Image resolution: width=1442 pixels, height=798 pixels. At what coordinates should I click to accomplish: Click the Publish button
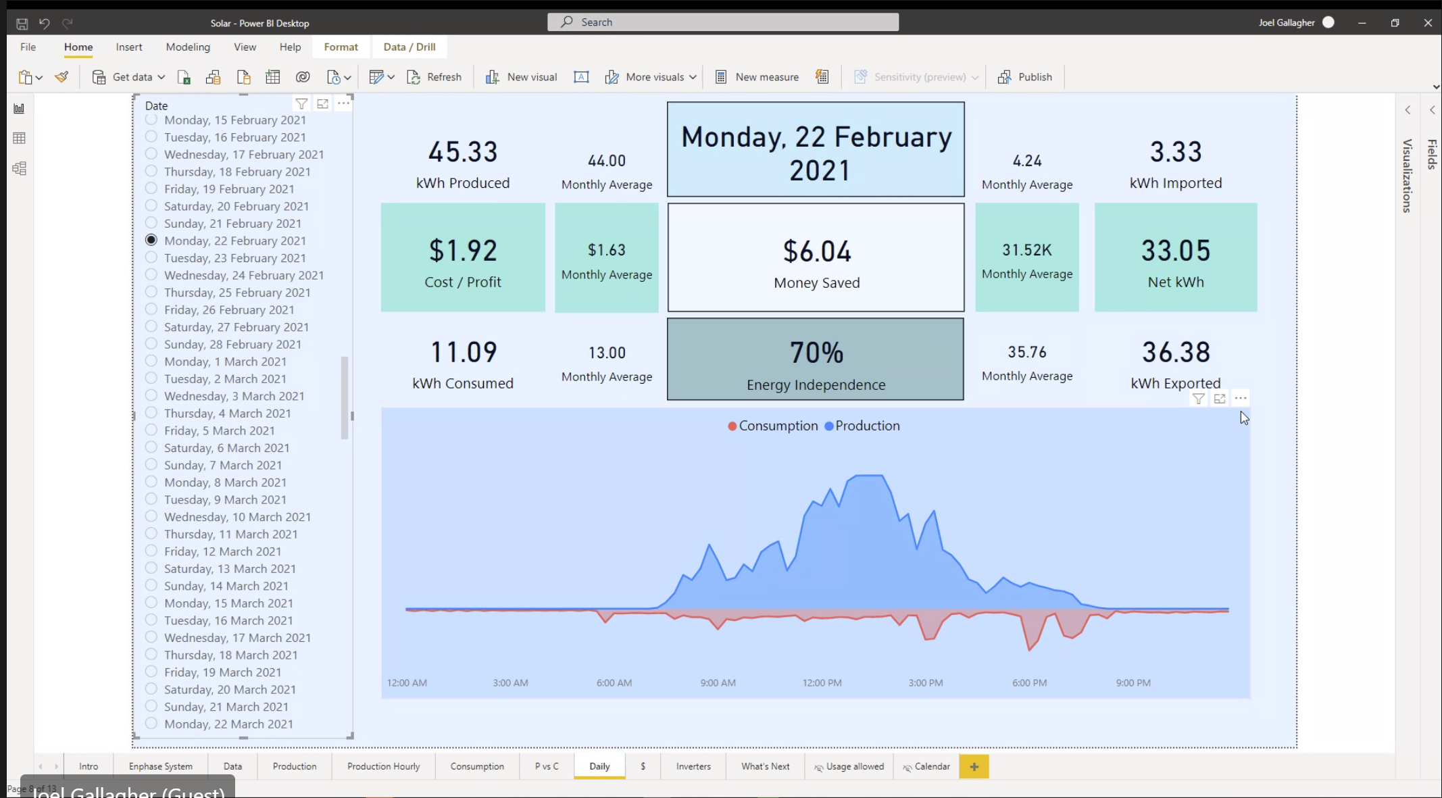(1025, 77)
